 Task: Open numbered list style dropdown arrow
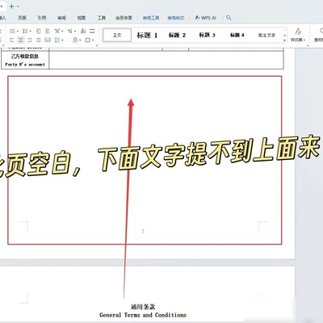pos(30,31)
